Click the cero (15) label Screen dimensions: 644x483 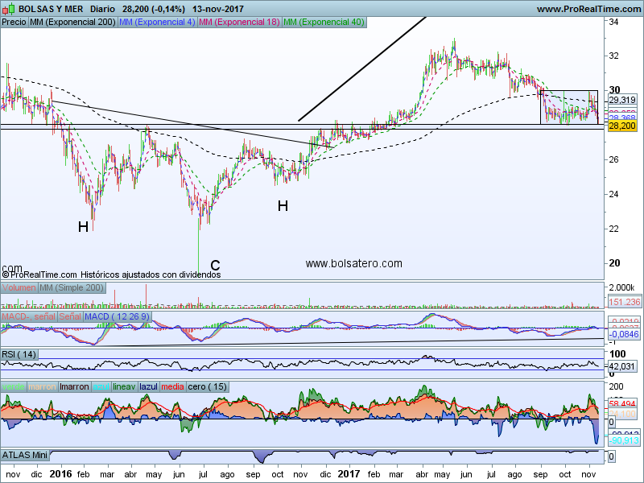[208, 386]
